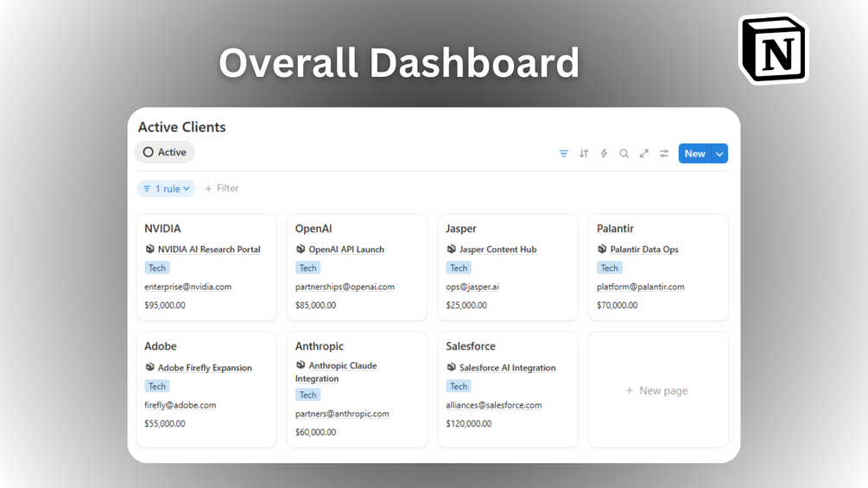Open the dropdown arrow beside New
The height and width of the screenshot is (488, 868).
point(719,154)
